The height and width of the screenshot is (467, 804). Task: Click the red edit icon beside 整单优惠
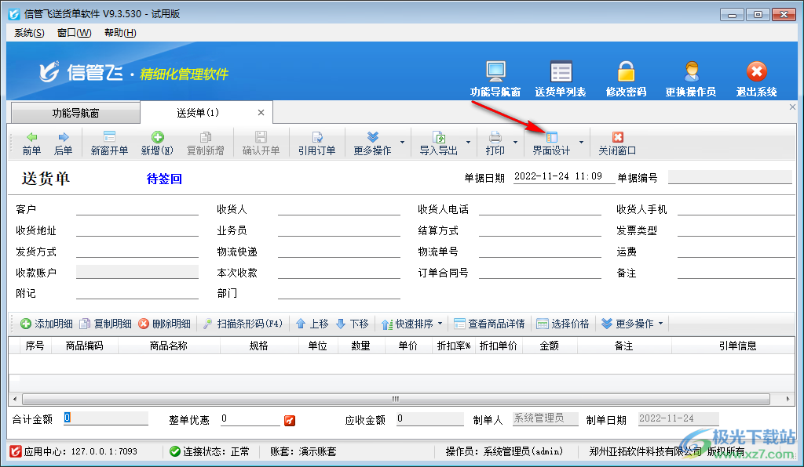pos(290,421)
